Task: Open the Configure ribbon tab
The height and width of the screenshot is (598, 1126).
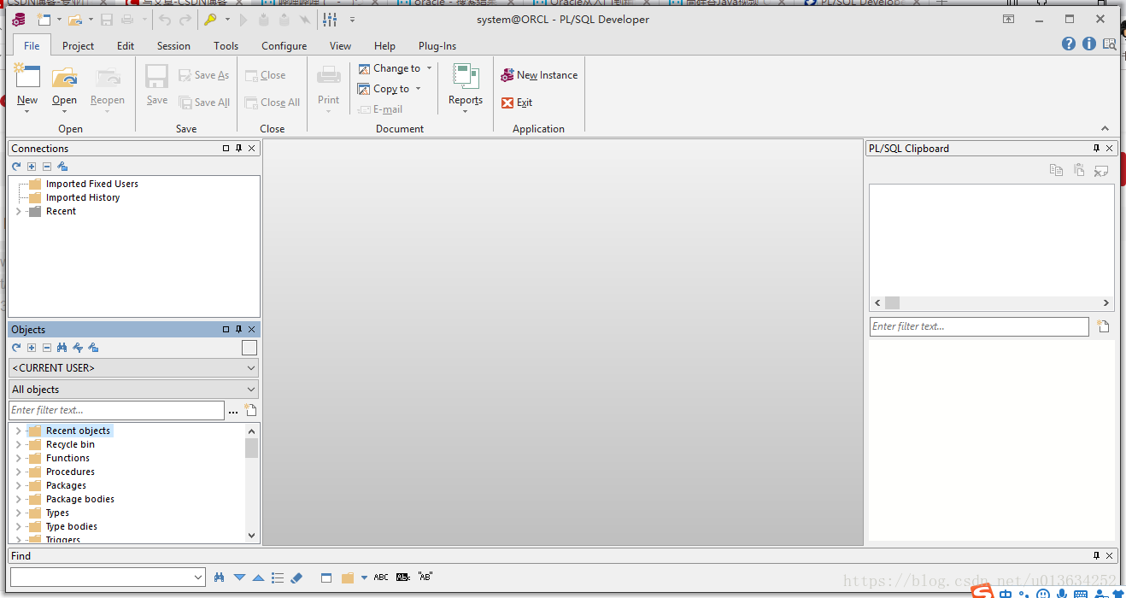Action: [284, 46]
